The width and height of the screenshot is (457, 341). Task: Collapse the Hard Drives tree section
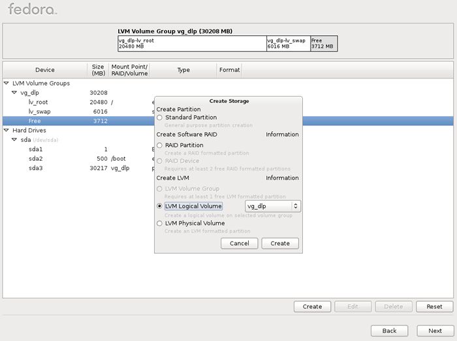tap(7, 130)
